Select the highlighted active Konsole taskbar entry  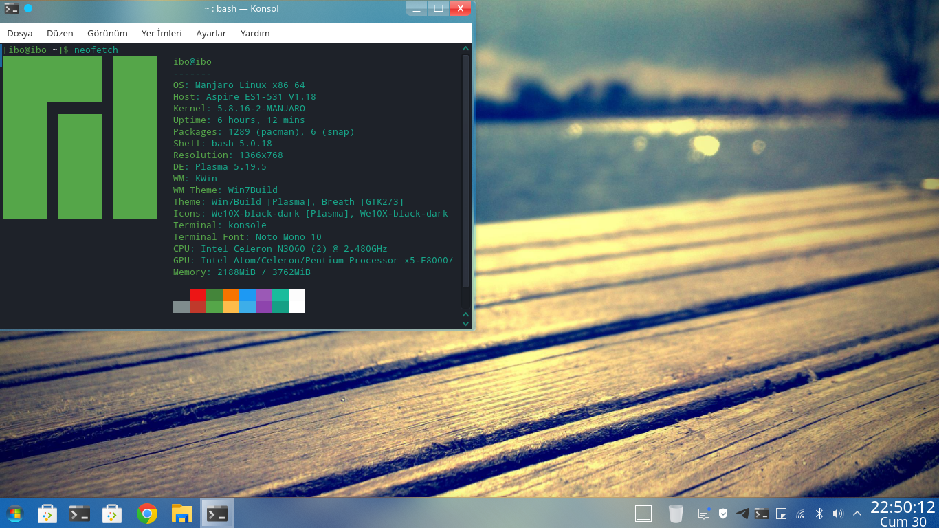[x=217, y=514]
